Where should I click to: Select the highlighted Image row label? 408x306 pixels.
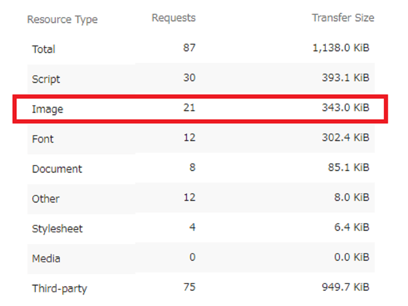click(48, 109)
